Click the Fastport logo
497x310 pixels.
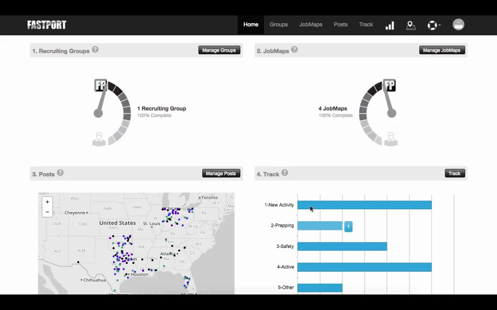coord(47,25)
